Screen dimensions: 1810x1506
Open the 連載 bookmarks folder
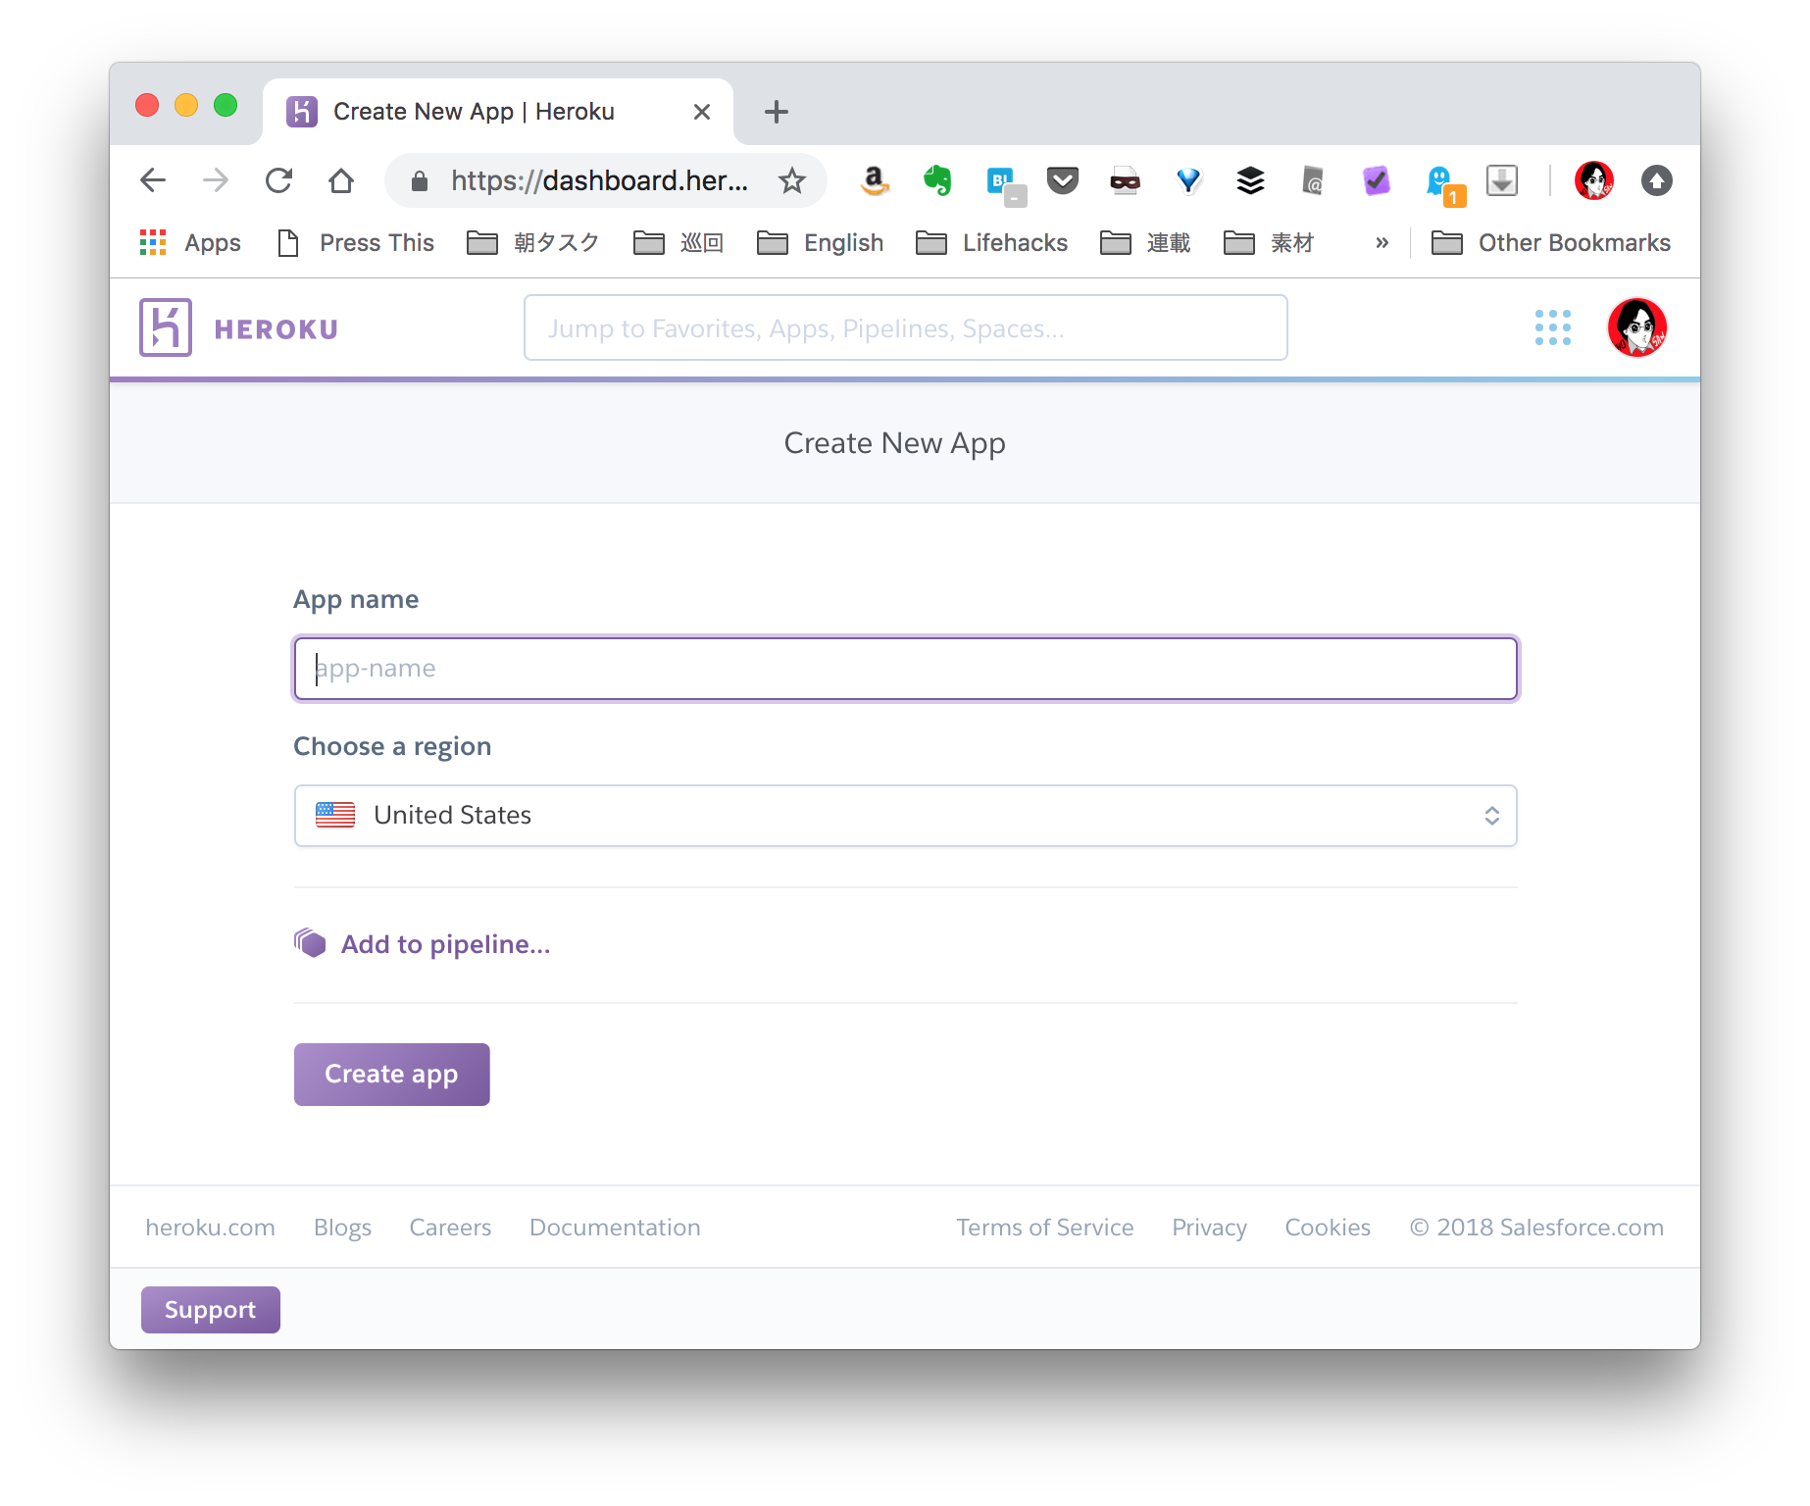coord(1145,242)
